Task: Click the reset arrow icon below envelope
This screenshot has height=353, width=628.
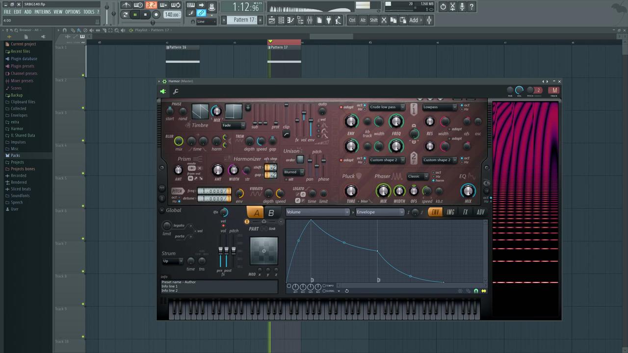Action: pyautogui.click(x=346, y=291)
